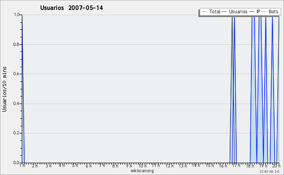The height and width of the screenshot is (175, 284).
Task: Click the '15 h' x-axis label
Action: pyautogui.click(x=210, y=166)
